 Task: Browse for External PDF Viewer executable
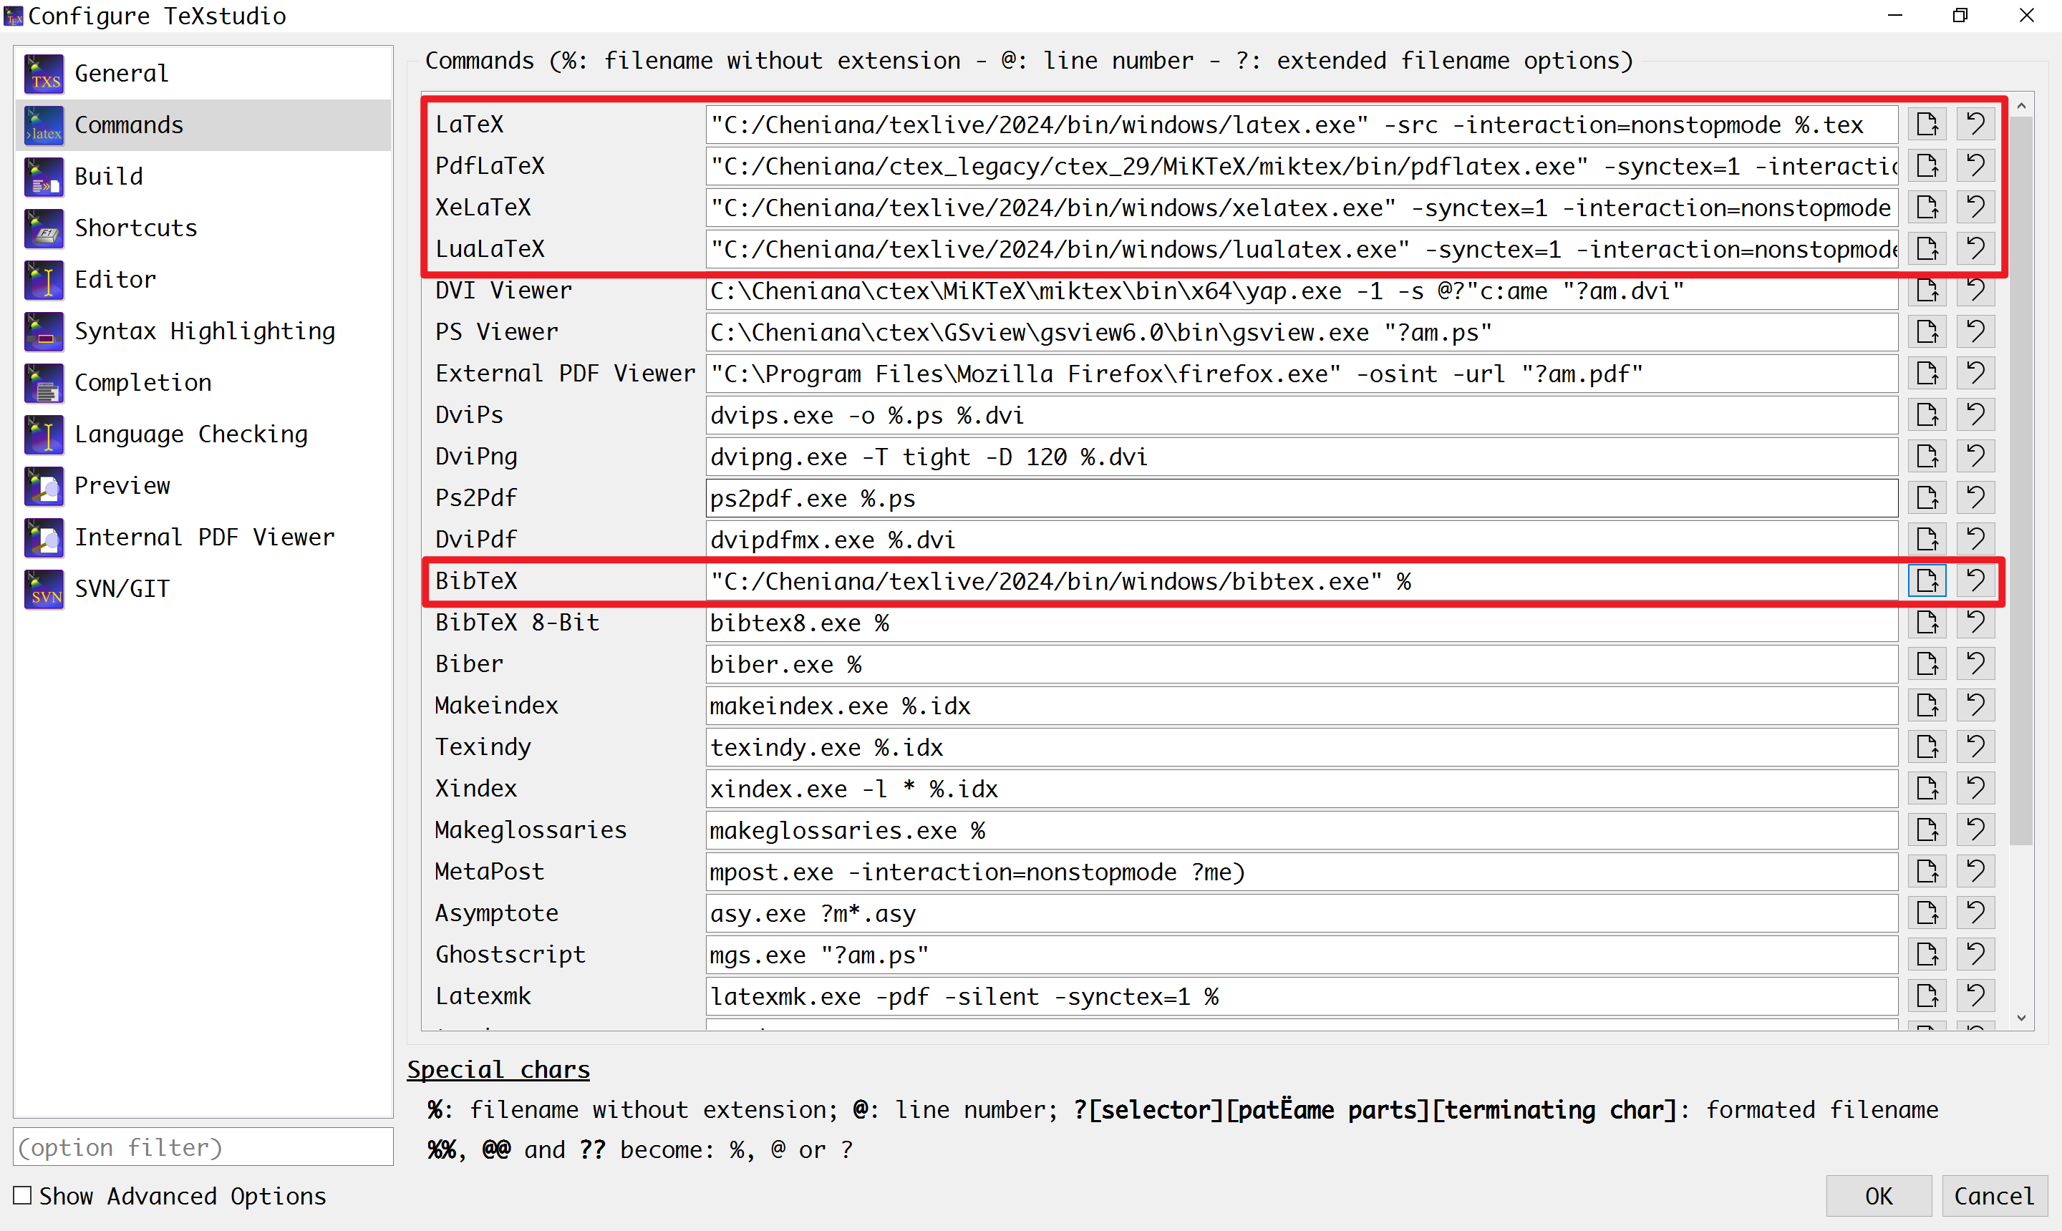[x=1927, y=374]
